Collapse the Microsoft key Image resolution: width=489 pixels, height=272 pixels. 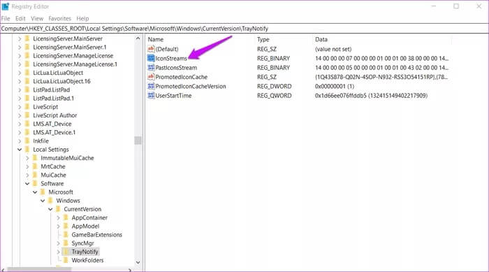click(x=35, y=192)
